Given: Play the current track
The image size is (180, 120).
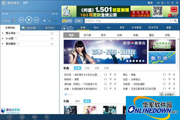Looking at the screenshot, I should (29, 20).
